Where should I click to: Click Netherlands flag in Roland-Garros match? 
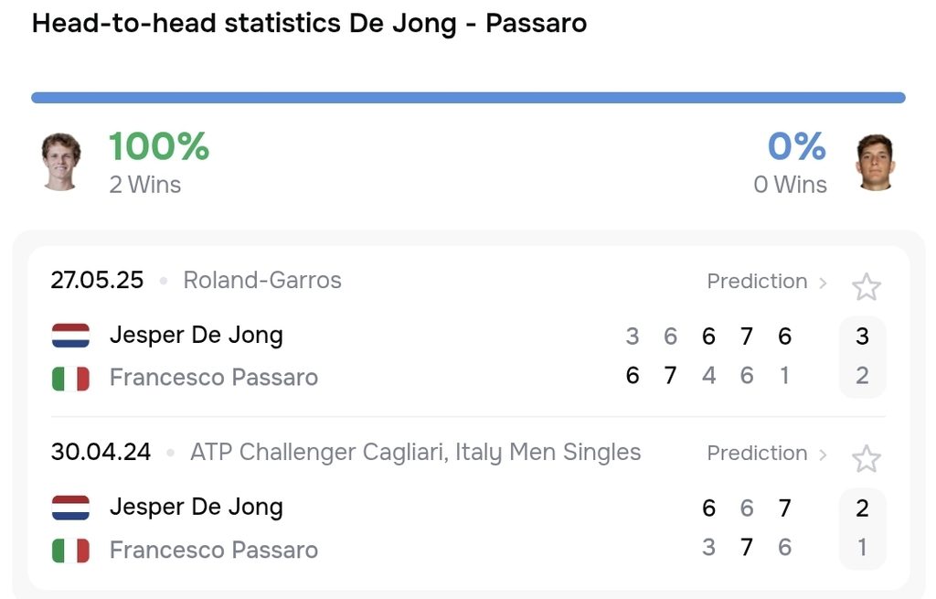tap(70, 336)
